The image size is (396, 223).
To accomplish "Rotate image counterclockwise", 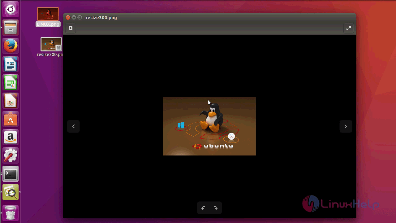I will (x=203, y=208).
